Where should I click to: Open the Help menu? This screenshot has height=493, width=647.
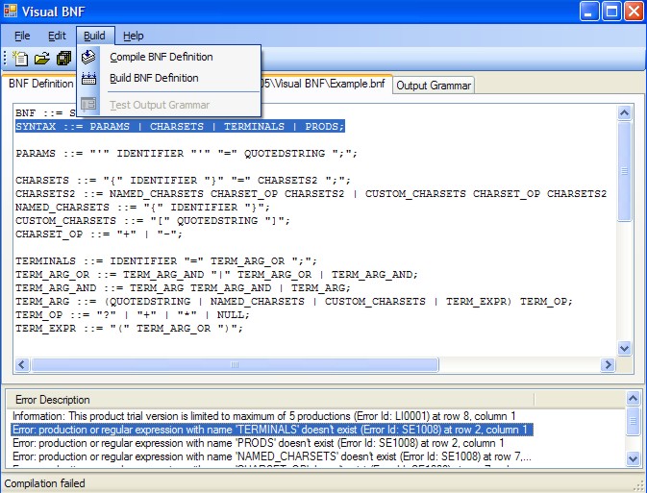[133, 36]
